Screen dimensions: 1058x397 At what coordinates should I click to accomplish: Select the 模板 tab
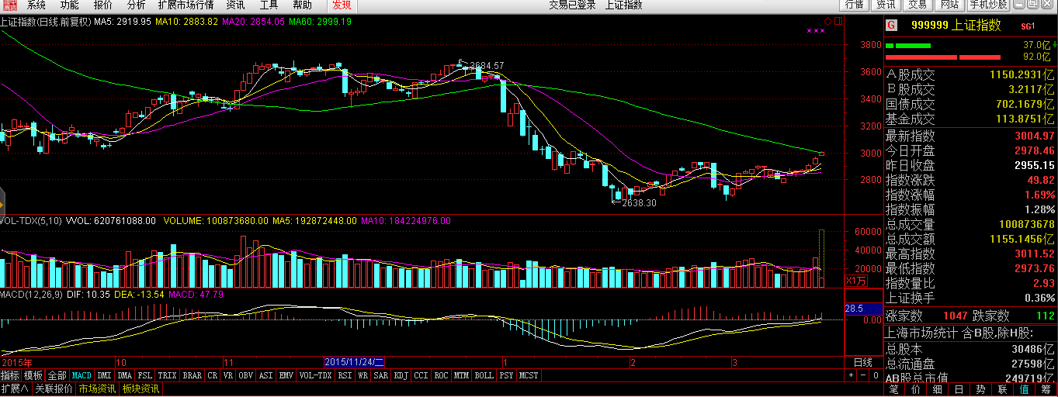pyautogui.click(x=33, y=375)
